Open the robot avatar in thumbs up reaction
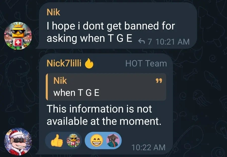The image size is (227, 157). click(x=73, y=140)
